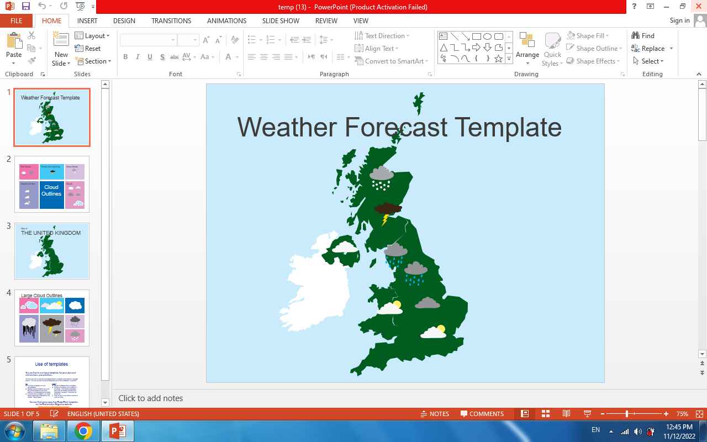707x442 pixels.
Task: Toggle Bold formatting
Action: (125, 57)
